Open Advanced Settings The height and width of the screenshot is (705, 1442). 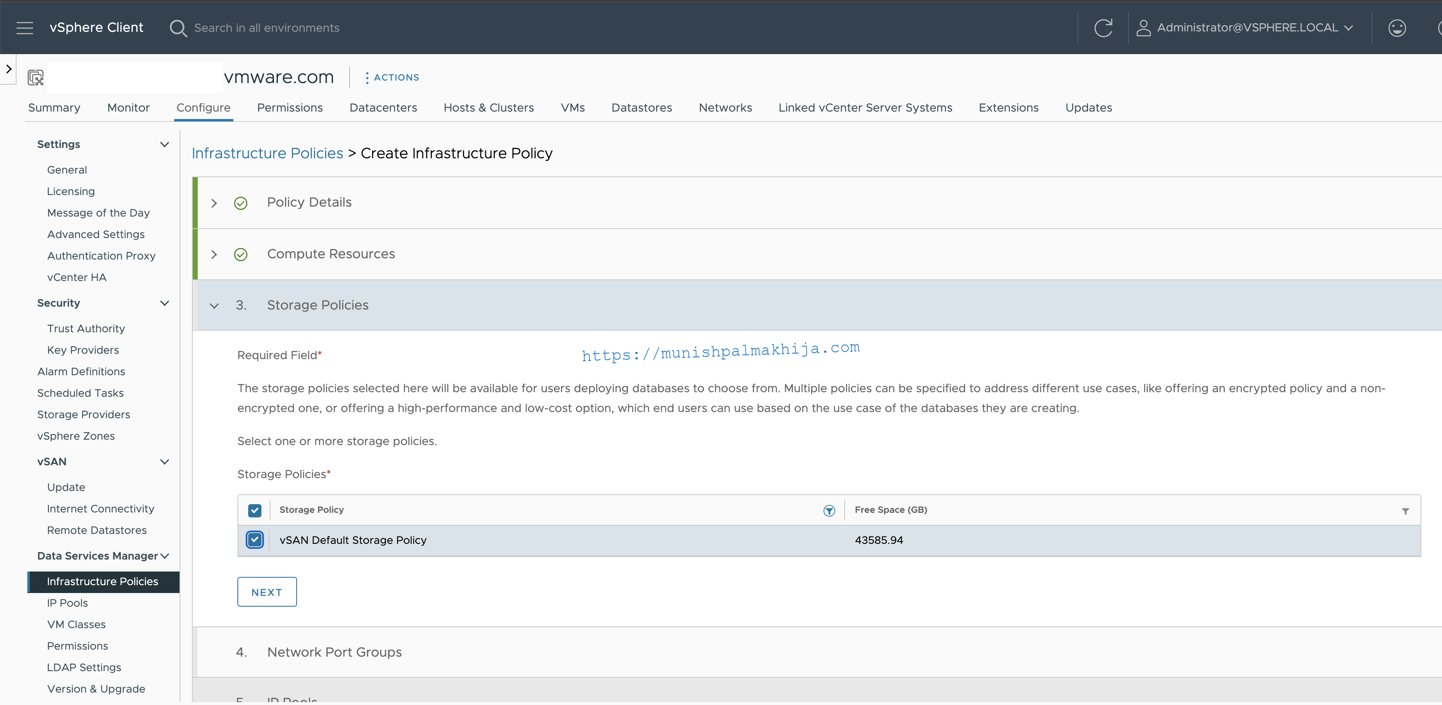(95, 234)
